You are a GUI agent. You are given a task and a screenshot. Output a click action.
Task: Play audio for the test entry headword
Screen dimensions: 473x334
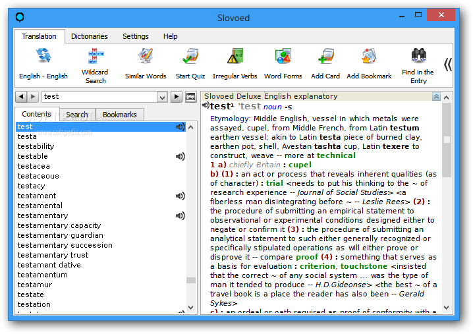[206, 105]
